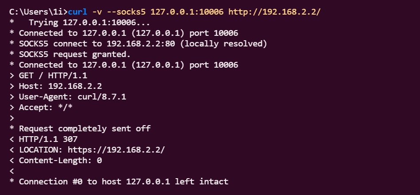The height and width of the screenshot is (195, 420).
Task: Click the Accept: */* header line
Action: [x=46, y=107]
